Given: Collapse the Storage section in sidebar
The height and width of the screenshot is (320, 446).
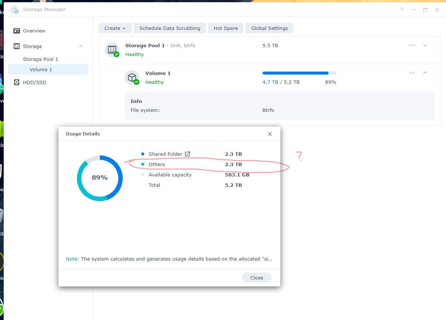Looking at the screenshot, I should (81, 46).
